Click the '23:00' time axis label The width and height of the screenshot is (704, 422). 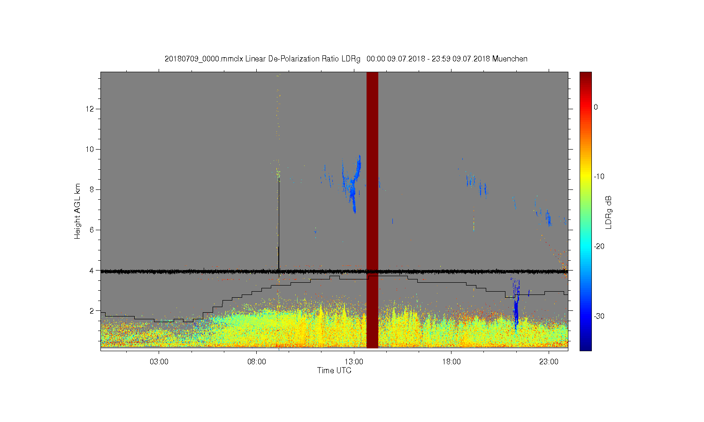click(549, 362)
